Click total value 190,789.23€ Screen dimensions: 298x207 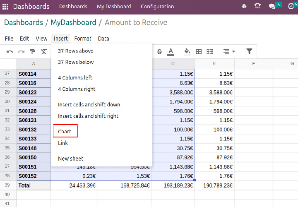pyautogui.click(x=214, y=185)
